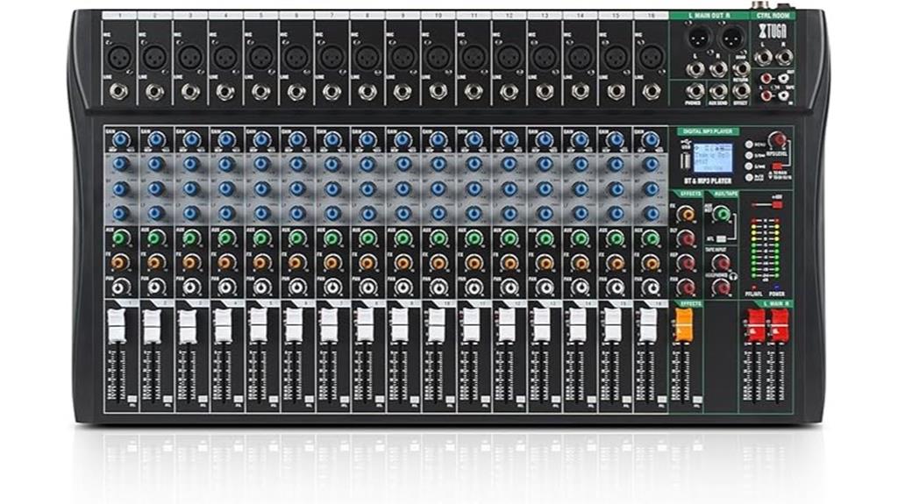Click the high EQ blue knob on channel 2

[155, 165]
